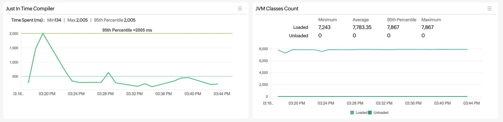Toggle the Unloaded series via legend label

pyautogui.click(x=381, y=113)
